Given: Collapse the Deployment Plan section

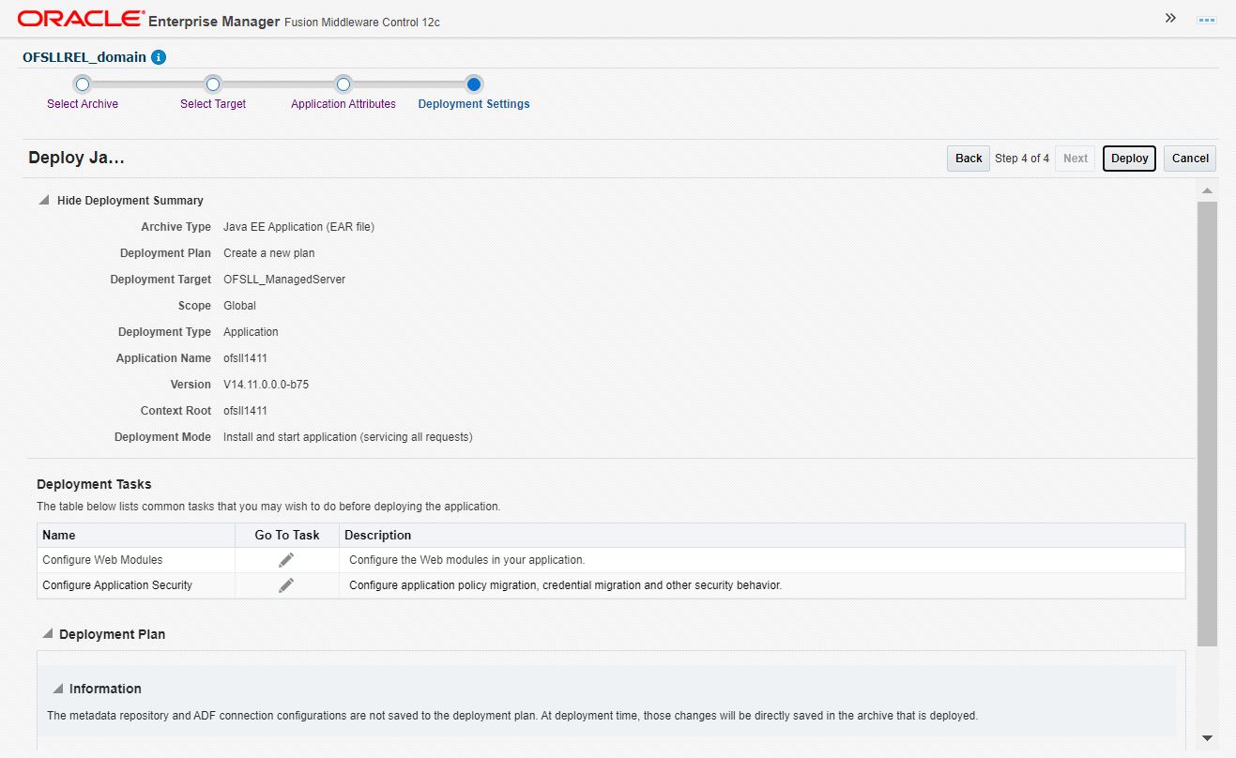Looking at the screenshot, I should [x=47, y=634].
